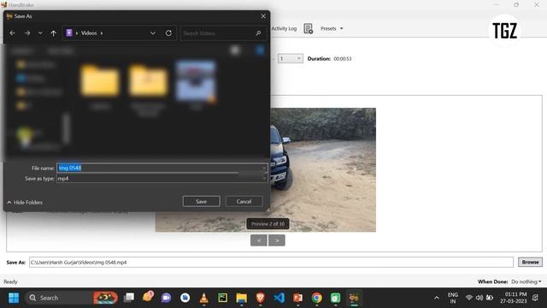
Task: Open PowerPoint from the taskbar
Action: tap(298, 298)
